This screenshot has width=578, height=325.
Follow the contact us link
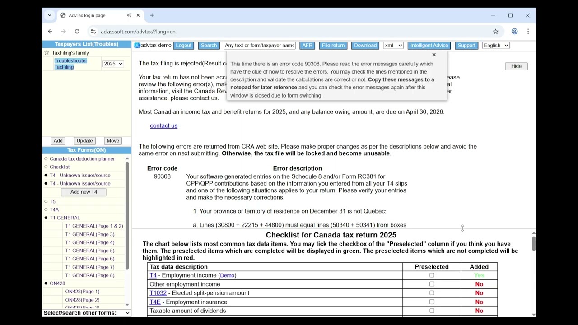(x=163, y=125)
